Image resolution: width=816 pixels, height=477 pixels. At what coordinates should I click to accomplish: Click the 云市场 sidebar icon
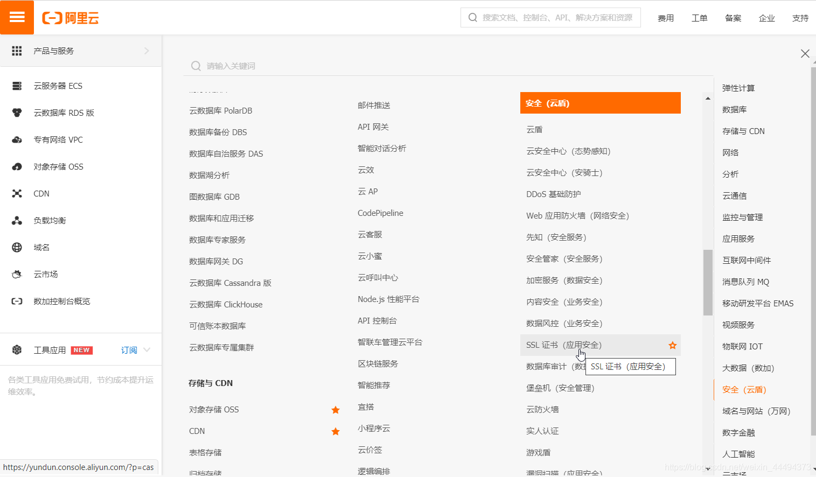(x=17, y=275)
